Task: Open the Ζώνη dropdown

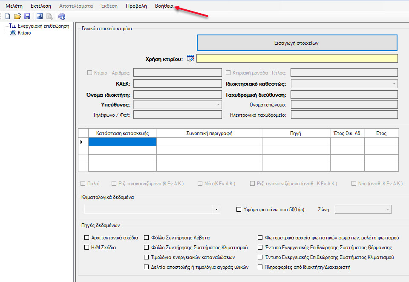Action: pyautogui.click(x=363, y=210)
